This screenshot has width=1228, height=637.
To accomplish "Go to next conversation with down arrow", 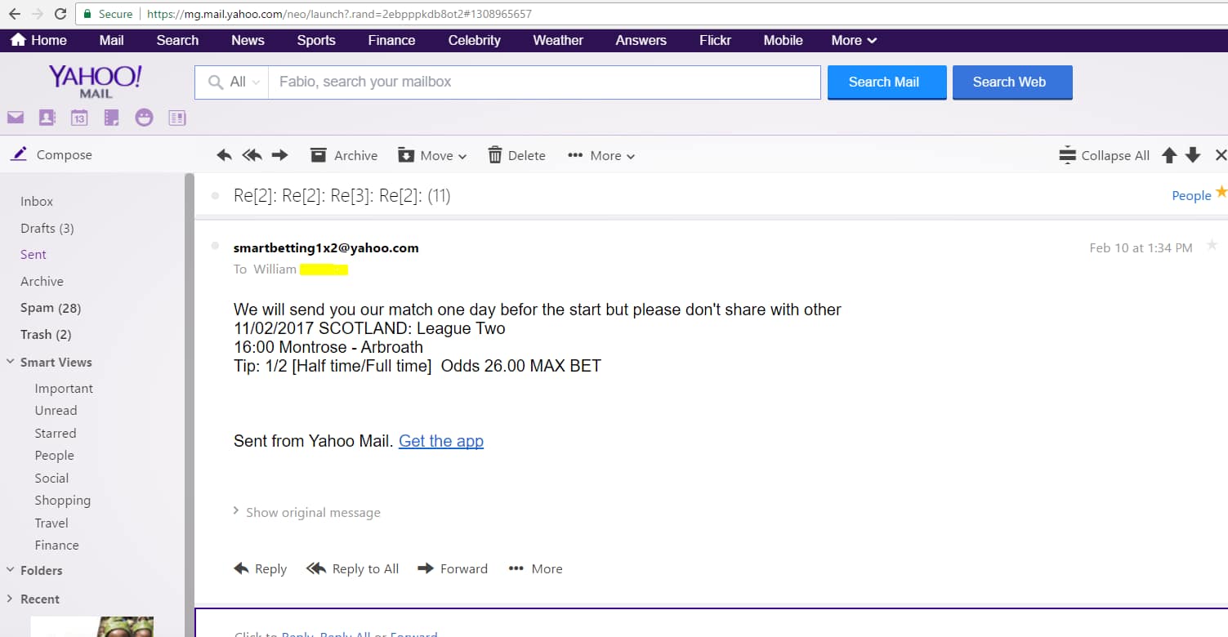I will (x=1193, y=155).
